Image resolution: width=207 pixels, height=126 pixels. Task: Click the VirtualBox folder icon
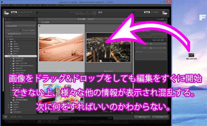11,49
